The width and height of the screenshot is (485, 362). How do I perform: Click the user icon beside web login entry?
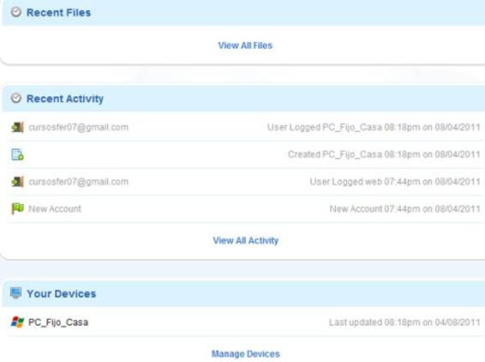pyautogui.click(x=18, y=182)
